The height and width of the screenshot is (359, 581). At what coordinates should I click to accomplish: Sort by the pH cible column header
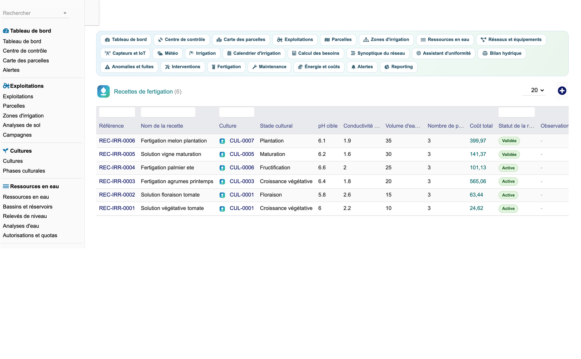328,126
